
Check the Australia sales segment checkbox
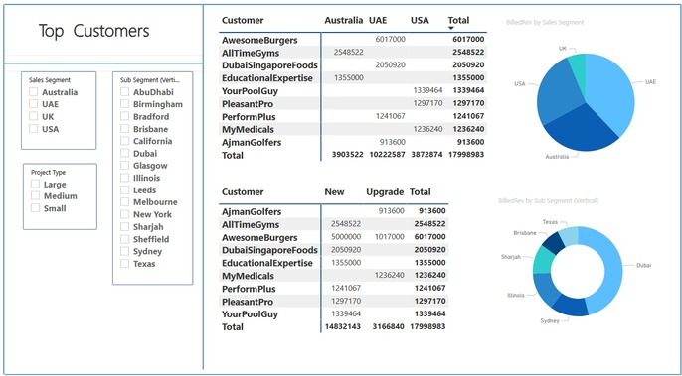coord(33,91)
